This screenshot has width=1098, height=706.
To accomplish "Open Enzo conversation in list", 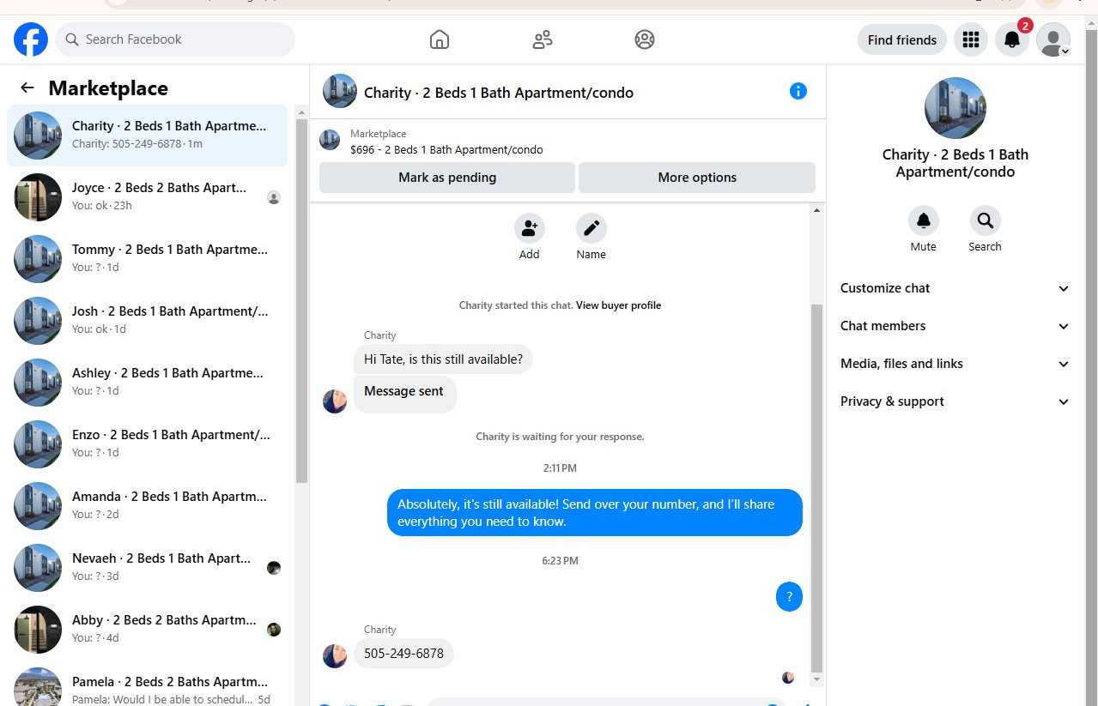I will pyautogui.click(x=147, y=444).
